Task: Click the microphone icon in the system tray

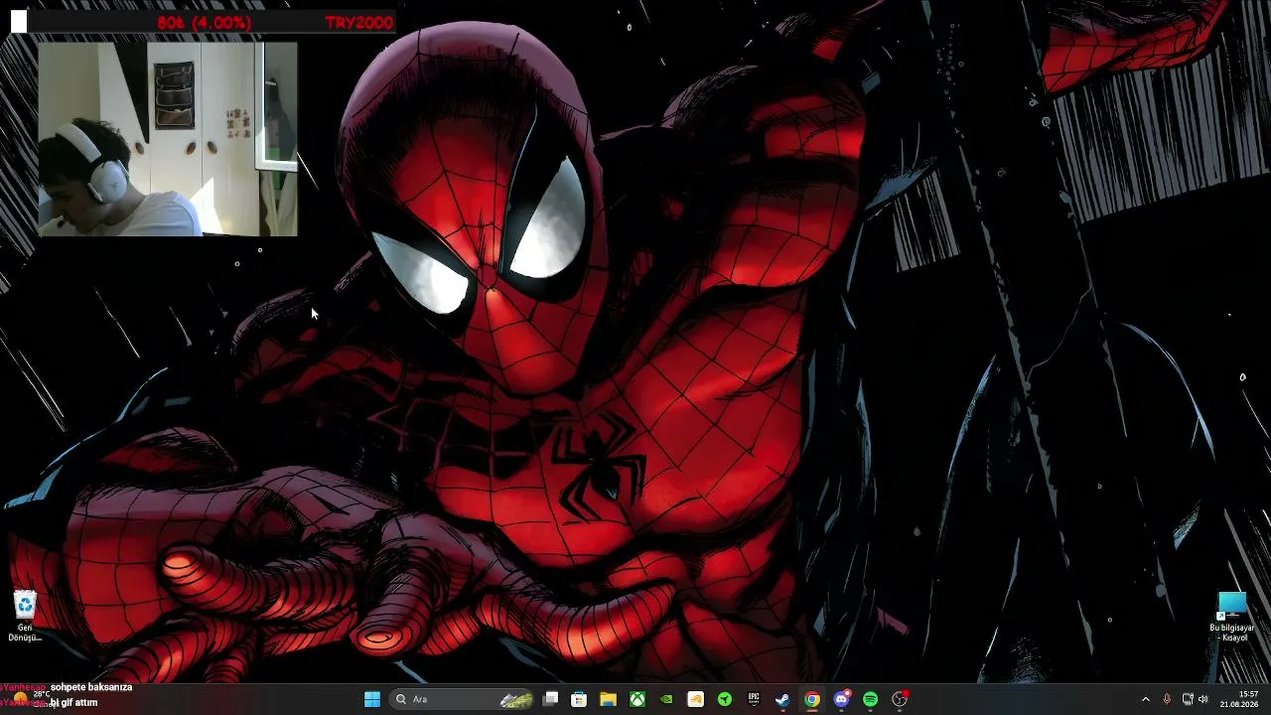Action: pos(1167,699)
